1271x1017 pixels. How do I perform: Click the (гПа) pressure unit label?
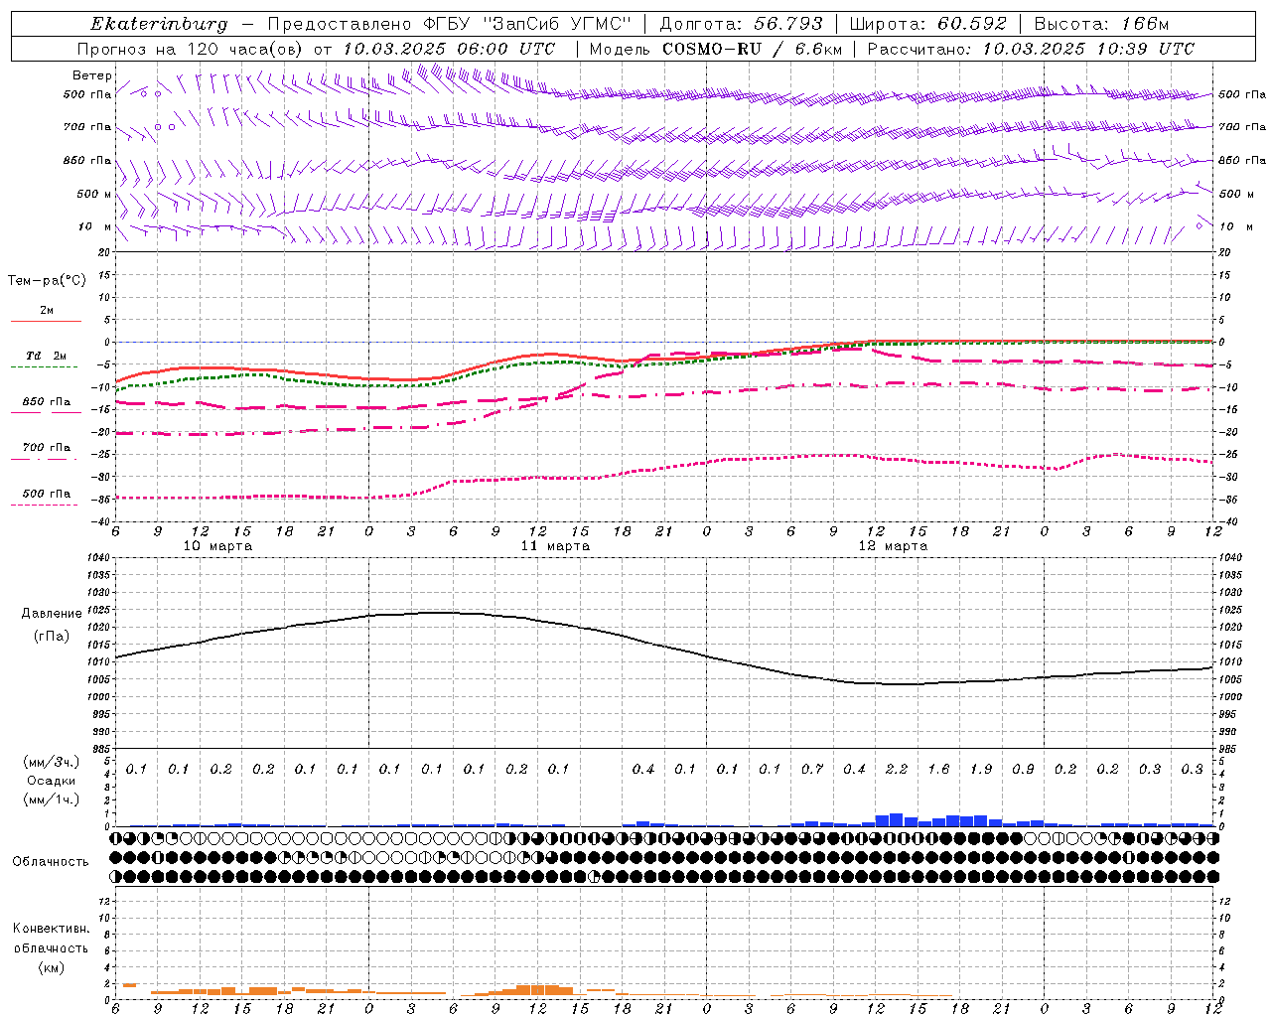pos(52,637)
